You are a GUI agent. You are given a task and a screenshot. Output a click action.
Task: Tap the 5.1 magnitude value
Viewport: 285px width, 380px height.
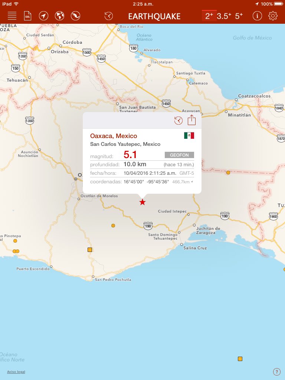pyautogui.click(x=130, y=155)
